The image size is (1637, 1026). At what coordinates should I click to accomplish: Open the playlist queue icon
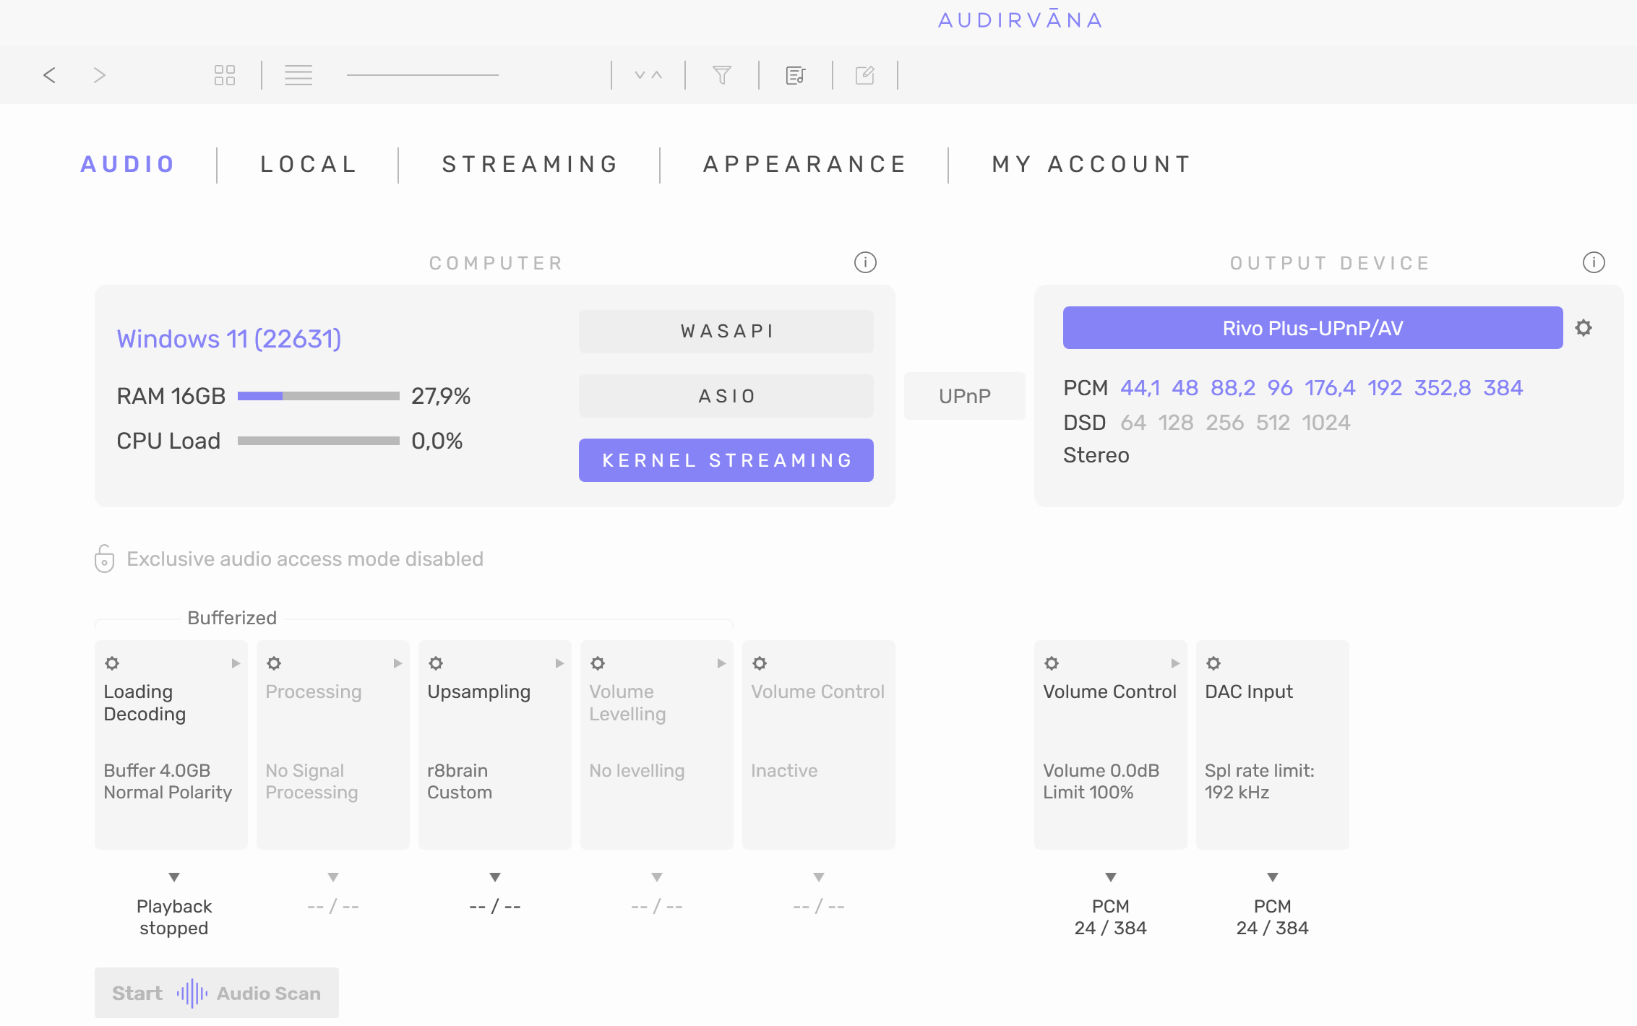coord(795,75)
